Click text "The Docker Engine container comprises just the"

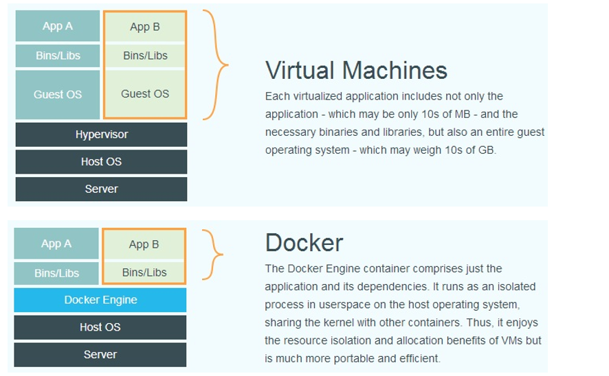tap(384, 269)
